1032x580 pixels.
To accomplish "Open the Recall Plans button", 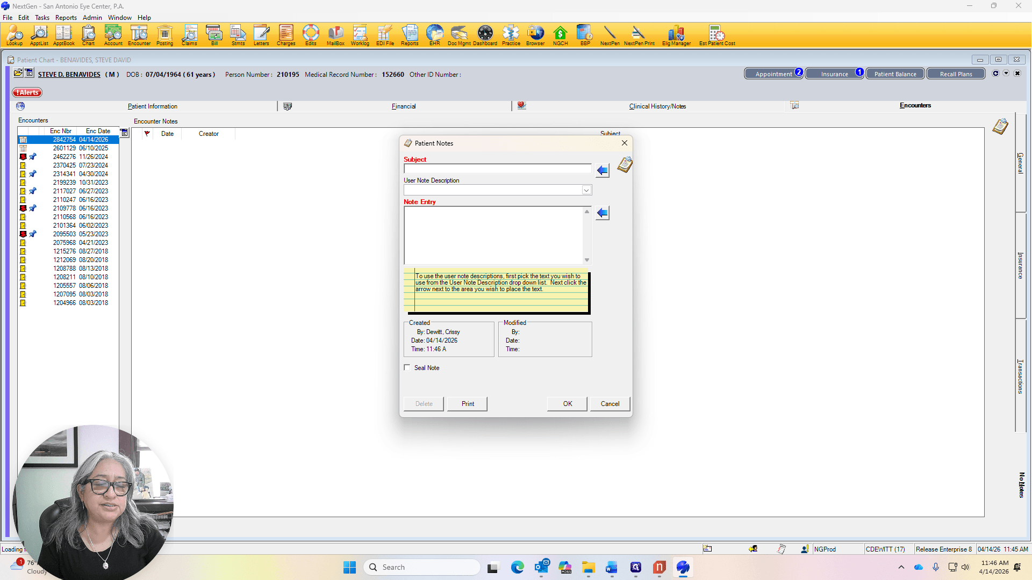I will 956,74.
